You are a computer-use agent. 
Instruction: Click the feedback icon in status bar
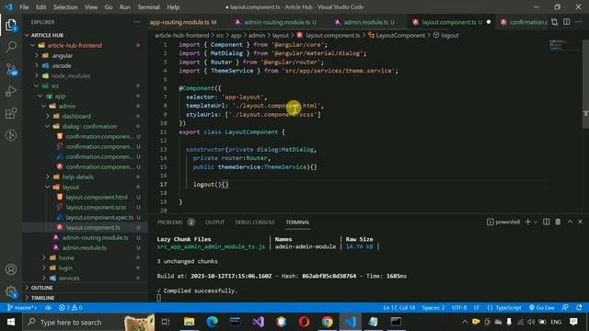(565, 308)
